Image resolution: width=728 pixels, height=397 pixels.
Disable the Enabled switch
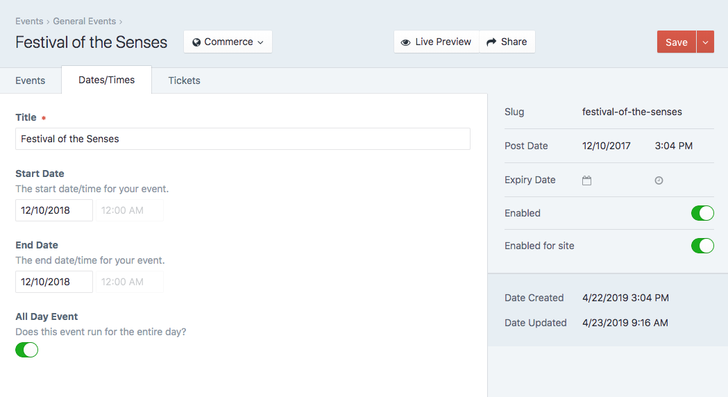click(x=702, y=213)
